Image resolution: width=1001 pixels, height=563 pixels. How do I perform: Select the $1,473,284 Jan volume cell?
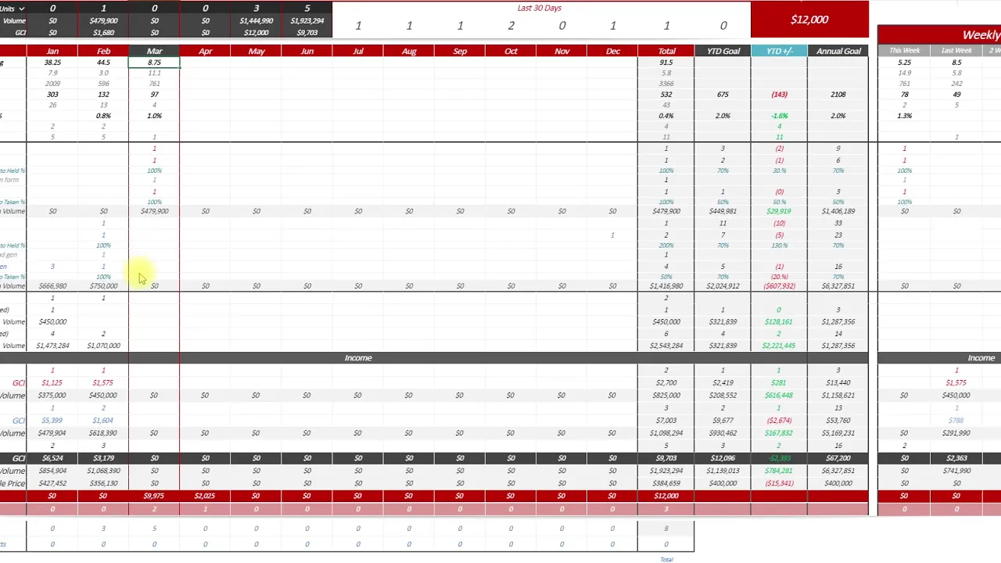point(52,346)
